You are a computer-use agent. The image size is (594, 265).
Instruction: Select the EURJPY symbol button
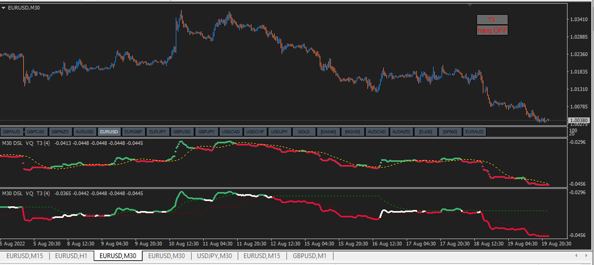(x=158, y=132)
